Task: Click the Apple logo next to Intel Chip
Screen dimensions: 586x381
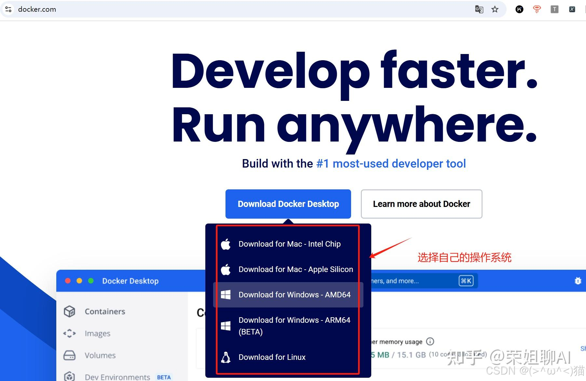Action: (x=226, y=244)
